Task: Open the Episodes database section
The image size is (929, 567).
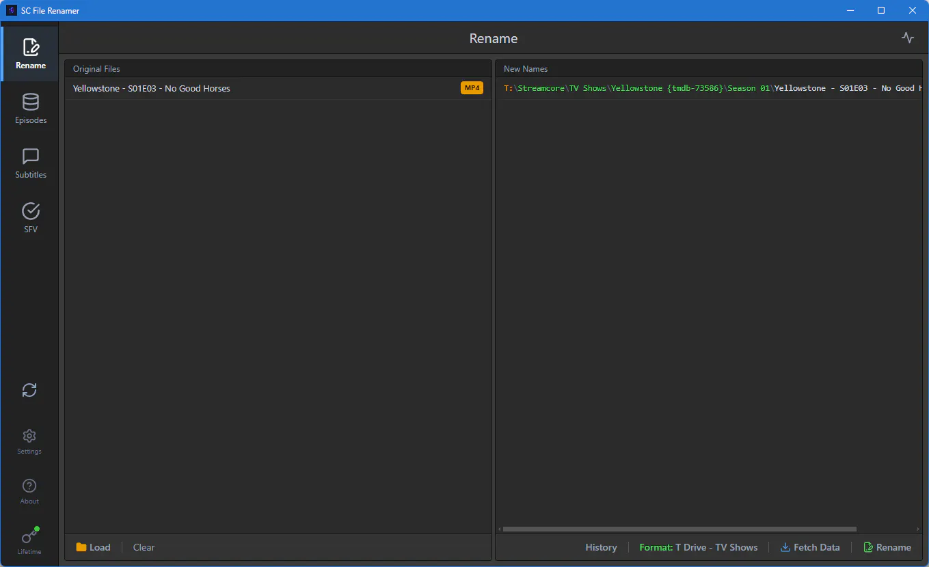Action: click(x=31, y=109)
